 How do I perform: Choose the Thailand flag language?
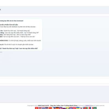44,108
